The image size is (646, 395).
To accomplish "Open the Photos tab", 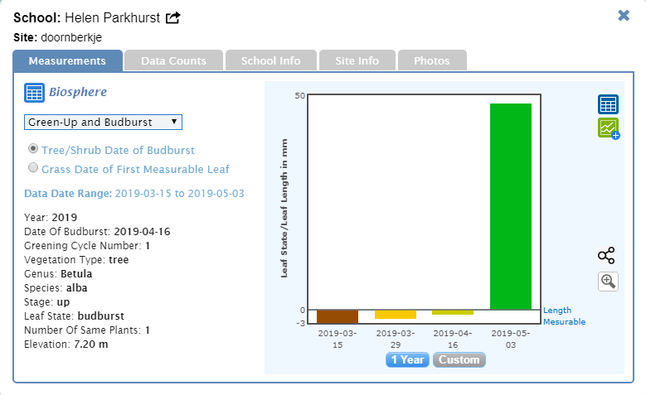I will coord(431,60).
